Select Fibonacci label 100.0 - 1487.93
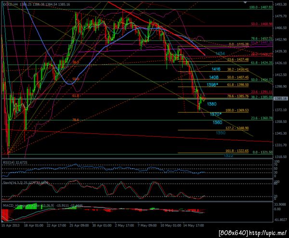 [261, 7]
